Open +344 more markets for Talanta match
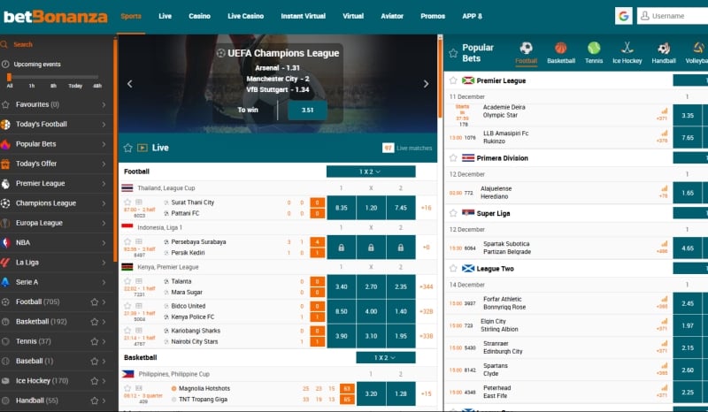 coord(427,286)
